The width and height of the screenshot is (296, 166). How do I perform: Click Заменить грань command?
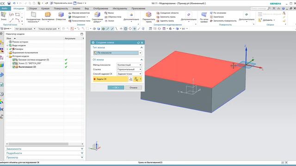[166, 17]
